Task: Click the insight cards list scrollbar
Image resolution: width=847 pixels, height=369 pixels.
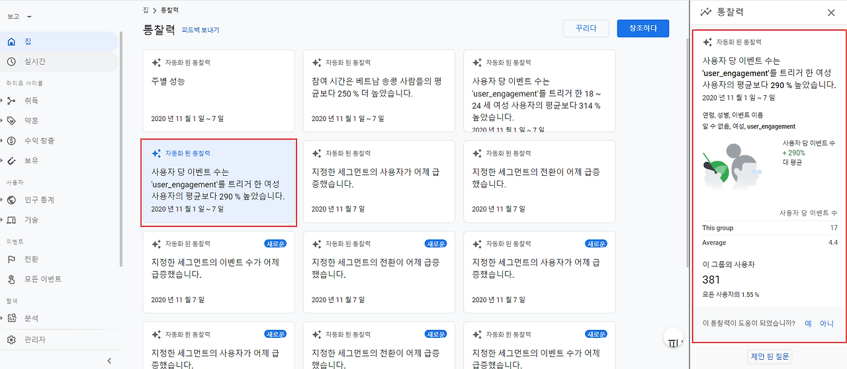Action: point(686,152)
